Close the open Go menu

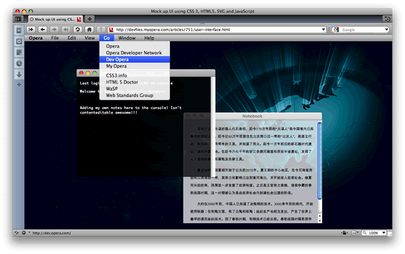tap(106, 38)
